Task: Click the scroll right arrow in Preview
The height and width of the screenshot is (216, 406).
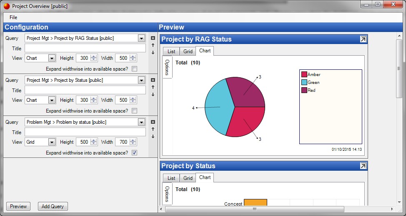Action: pos(392,209)
